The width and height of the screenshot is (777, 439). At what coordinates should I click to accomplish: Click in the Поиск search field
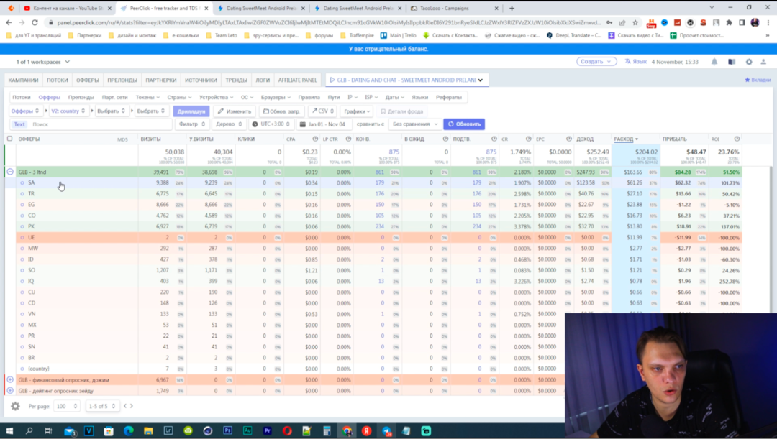coord(101,124)
